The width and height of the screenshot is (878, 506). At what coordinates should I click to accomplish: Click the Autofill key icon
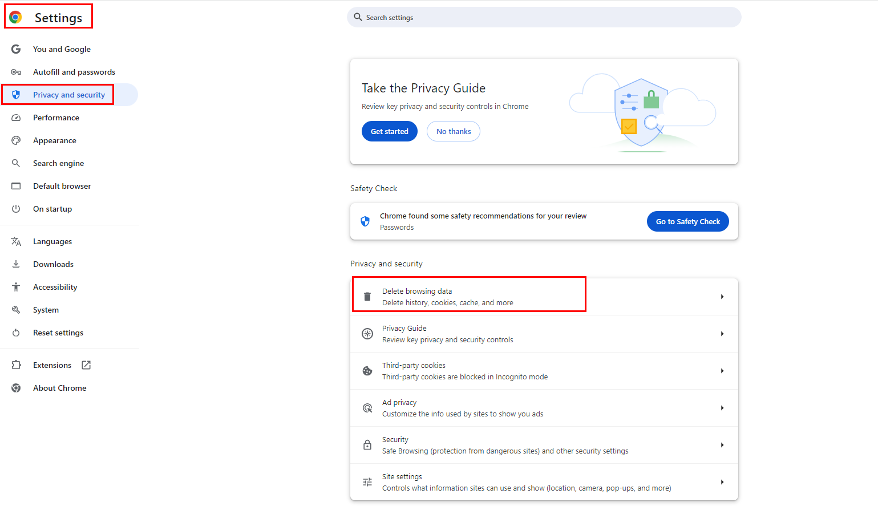16,72
